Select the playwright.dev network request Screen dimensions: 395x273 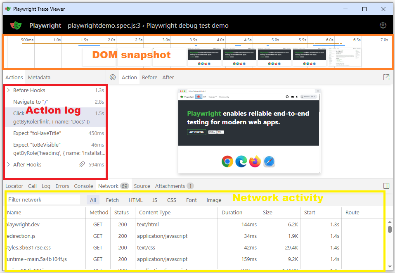tap(196, 224)
